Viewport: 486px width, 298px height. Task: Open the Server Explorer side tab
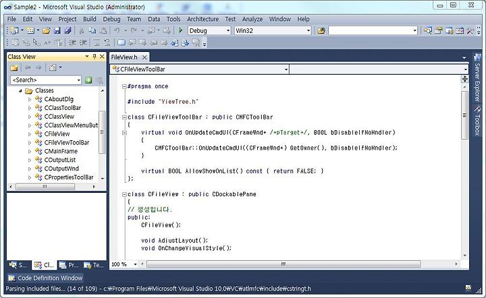[477, 78]
